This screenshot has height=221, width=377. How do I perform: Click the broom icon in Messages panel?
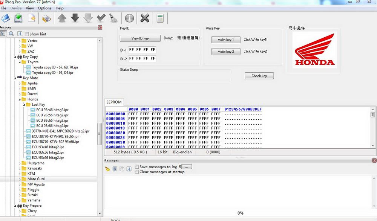click(108, 169)
